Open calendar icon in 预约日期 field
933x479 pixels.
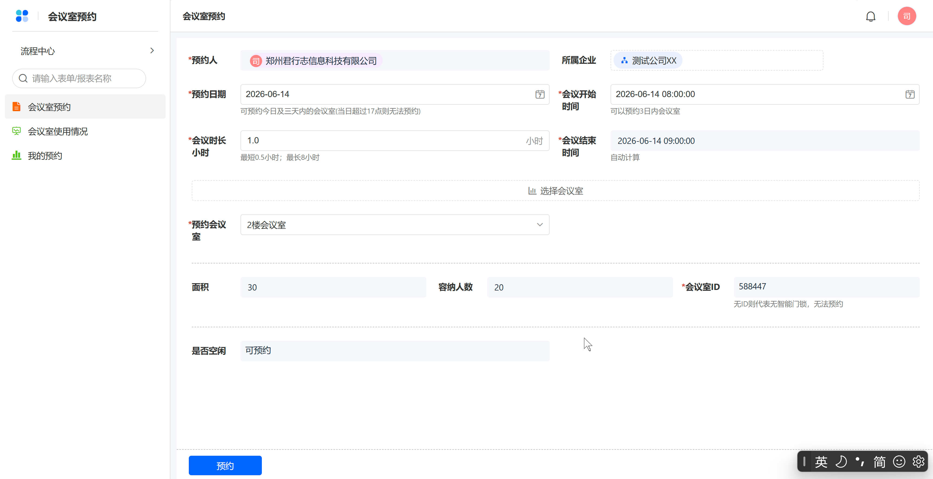pyautogui.click(x=540, y=94)
